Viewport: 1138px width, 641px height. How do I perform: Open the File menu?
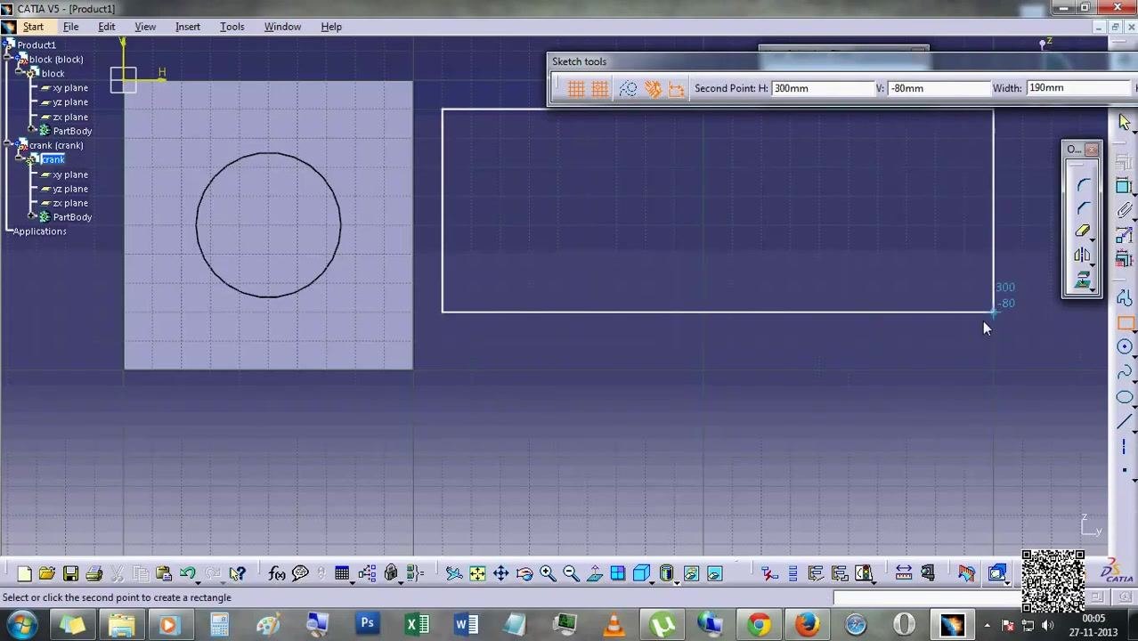[x=70, y=27]
